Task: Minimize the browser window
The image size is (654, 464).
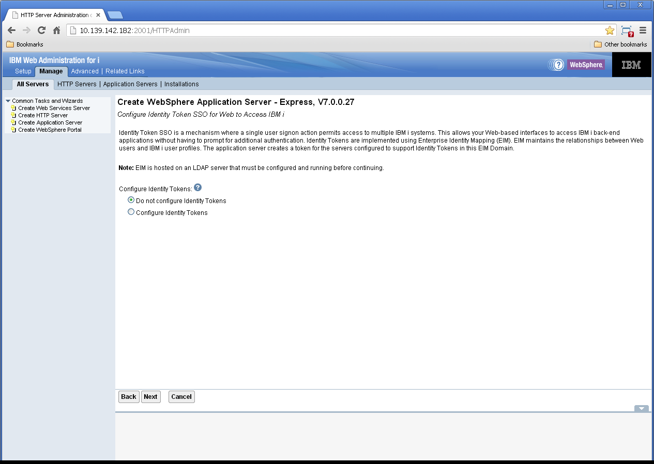Action: 610,5
